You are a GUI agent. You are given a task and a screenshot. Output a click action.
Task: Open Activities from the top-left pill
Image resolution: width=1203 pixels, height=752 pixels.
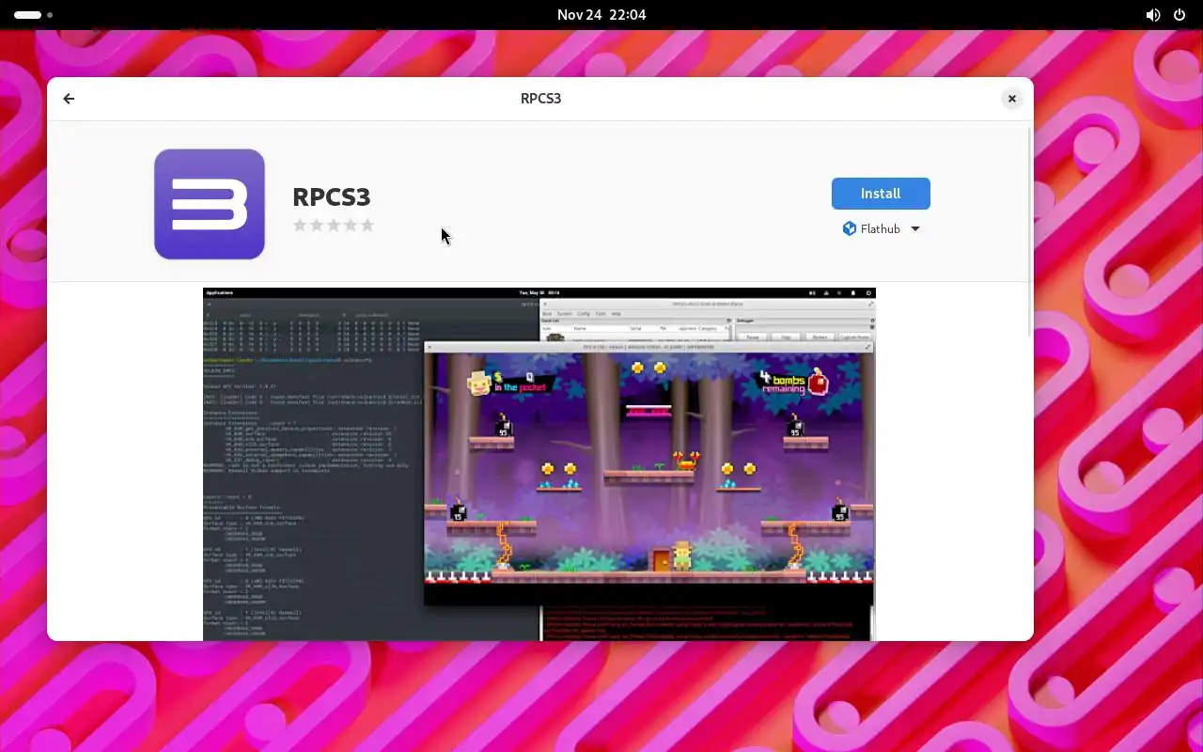point(34,15)
